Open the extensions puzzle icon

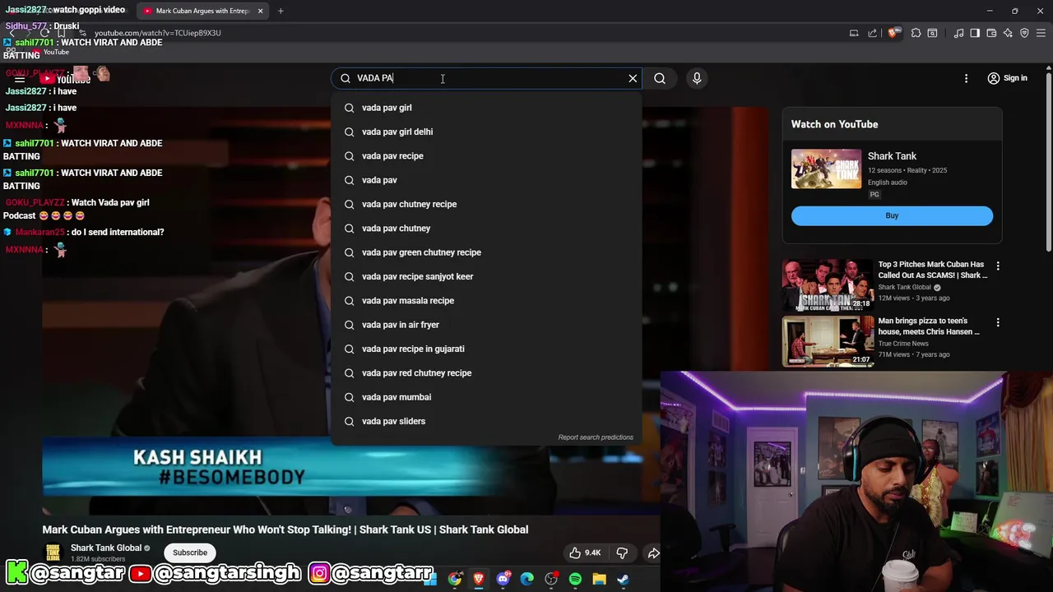(916, 33)
